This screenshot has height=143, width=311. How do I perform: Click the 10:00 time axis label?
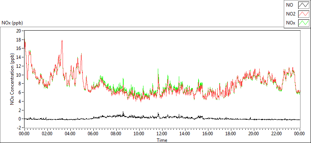[x=139, y=134]
